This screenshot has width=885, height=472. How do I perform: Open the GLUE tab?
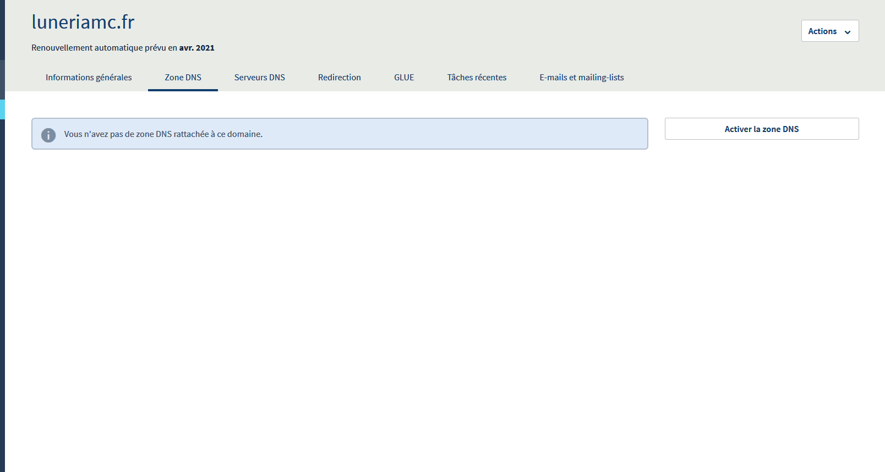tap(404, 78)
